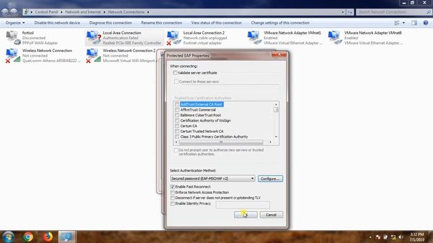Confirm the Protected EAP Properties dialog with OK

pyautogui.click(x=246, y=215)
